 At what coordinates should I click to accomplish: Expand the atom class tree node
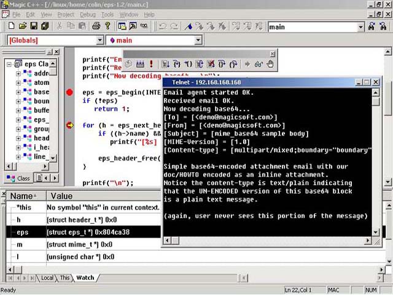18,83
